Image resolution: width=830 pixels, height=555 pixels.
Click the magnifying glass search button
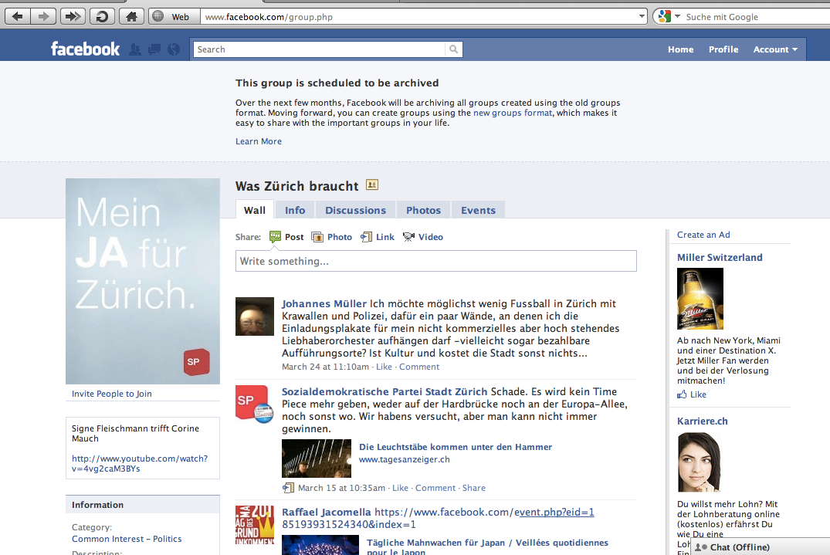point(454,49)
